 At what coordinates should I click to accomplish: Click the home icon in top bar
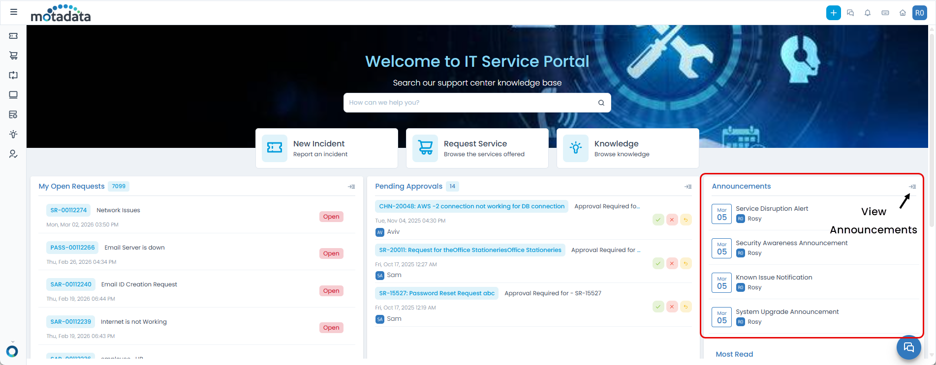tap(903, 13)
